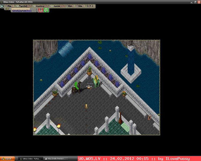The height and width of the screenshot is (161, 201).
Task: Open the Paperdoll window
Action: point(23,6)
